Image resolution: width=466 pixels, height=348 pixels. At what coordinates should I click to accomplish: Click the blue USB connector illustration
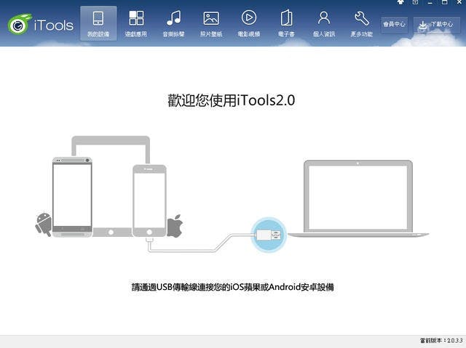(x=269, y=235)
